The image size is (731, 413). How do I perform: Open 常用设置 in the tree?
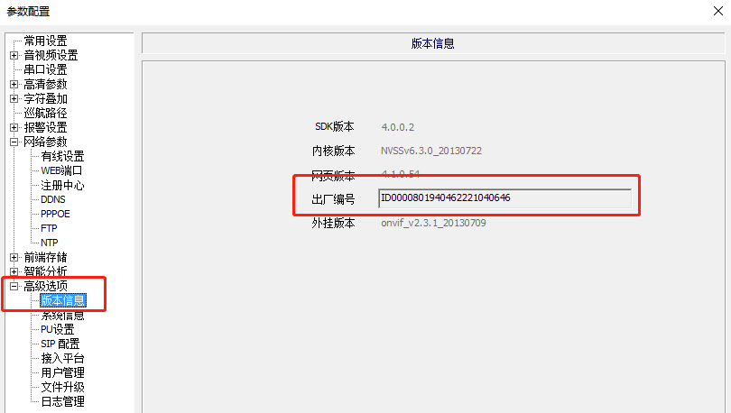tap(45, 41)
